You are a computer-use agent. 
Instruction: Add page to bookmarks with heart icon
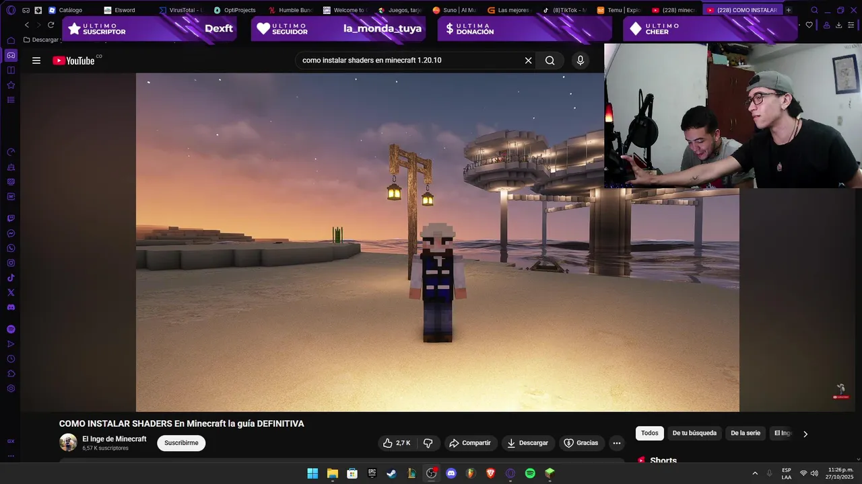pos(809,25)
